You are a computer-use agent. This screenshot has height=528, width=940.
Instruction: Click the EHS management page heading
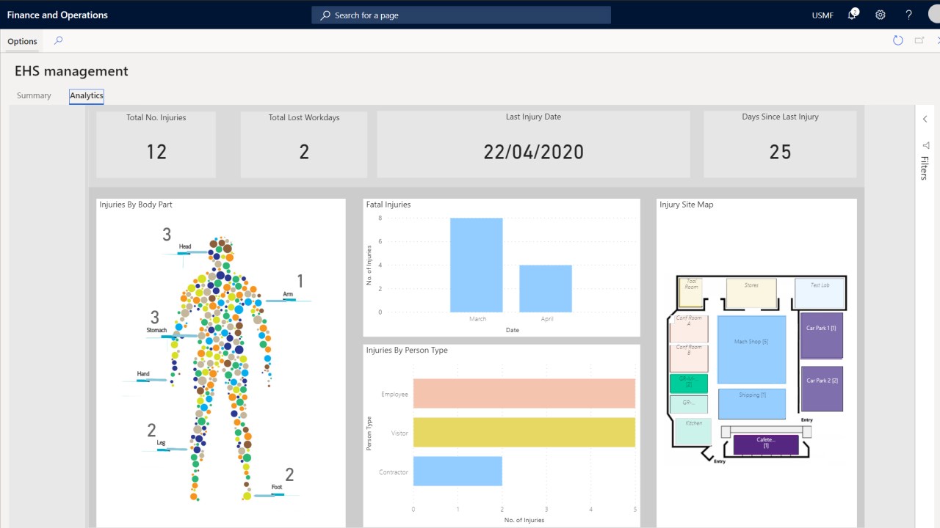71,71
